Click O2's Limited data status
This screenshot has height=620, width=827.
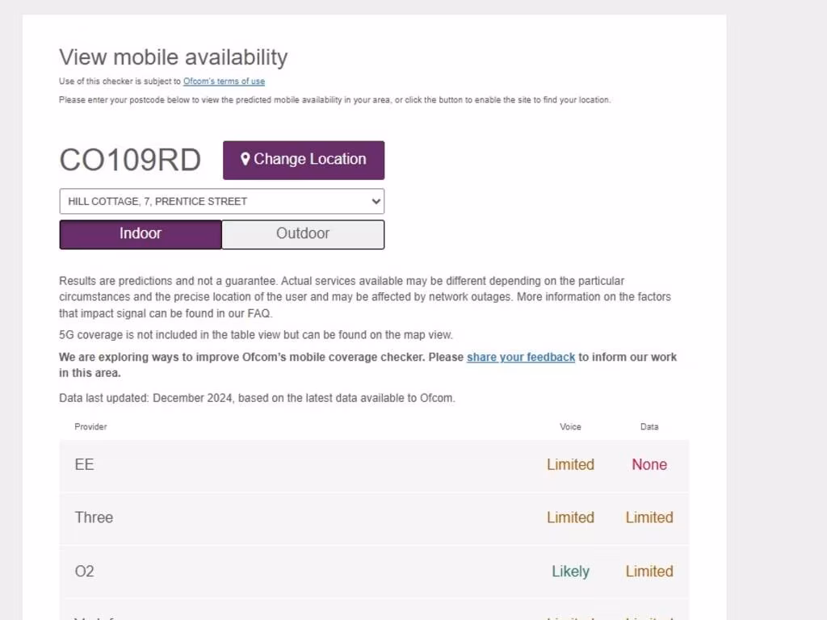click(649, 572)
